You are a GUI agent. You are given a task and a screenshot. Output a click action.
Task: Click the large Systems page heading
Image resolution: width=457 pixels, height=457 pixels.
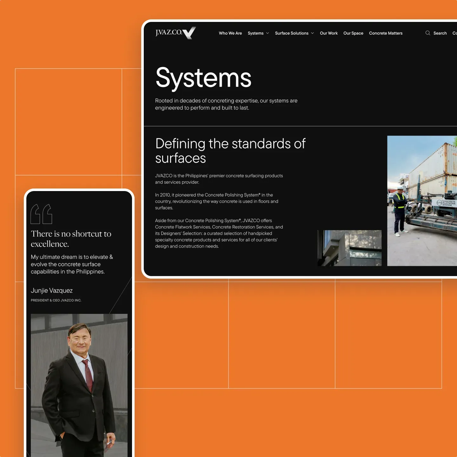coord(203,78)
